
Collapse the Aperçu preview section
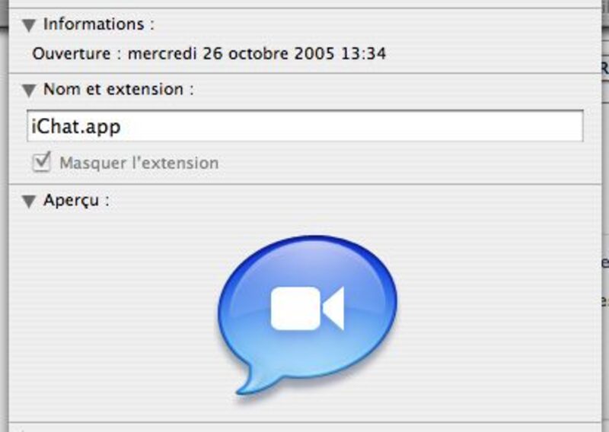pos(29,202)
